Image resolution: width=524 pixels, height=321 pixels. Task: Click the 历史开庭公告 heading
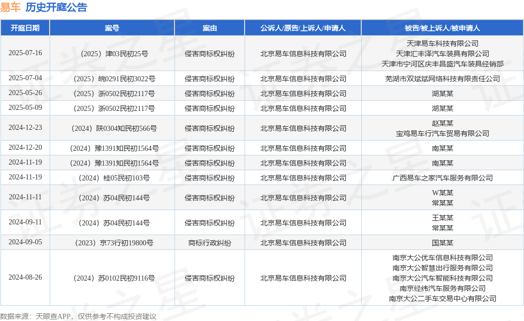[x=56, y=7]
